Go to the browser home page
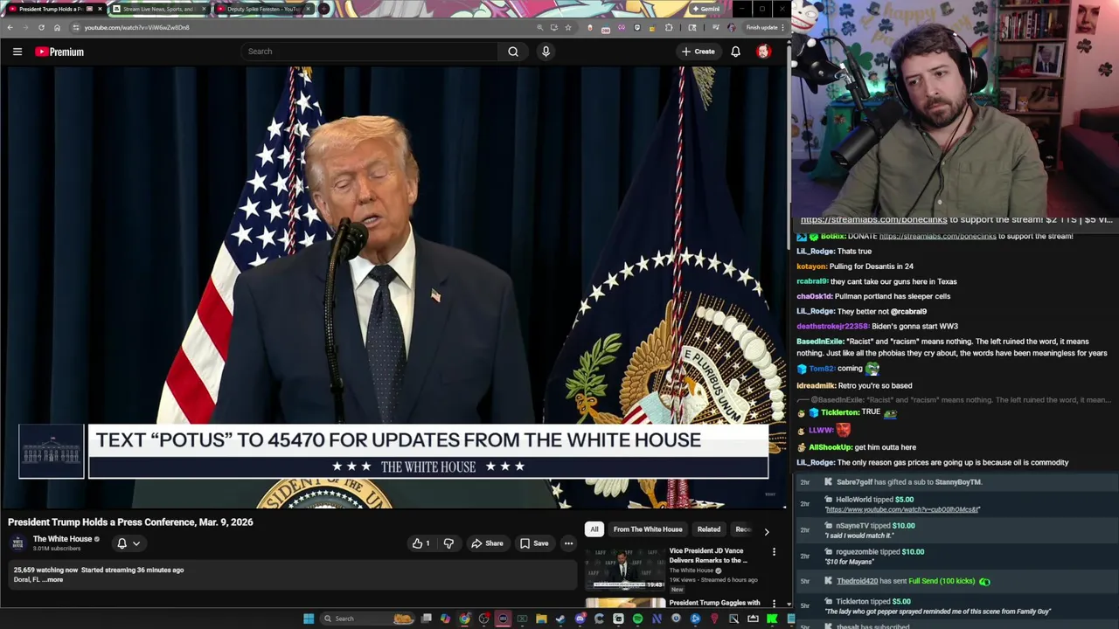Image resolution: width=1119 pixels, height=629 pixels. (57, 27)
